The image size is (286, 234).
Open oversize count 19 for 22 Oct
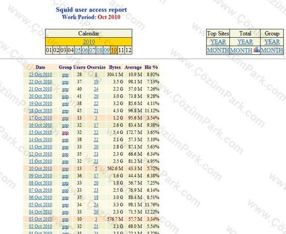point(96,82)
